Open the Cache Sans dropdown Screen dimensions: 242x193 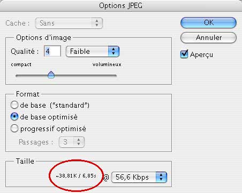pyautogui.click(x=69, y=23)
